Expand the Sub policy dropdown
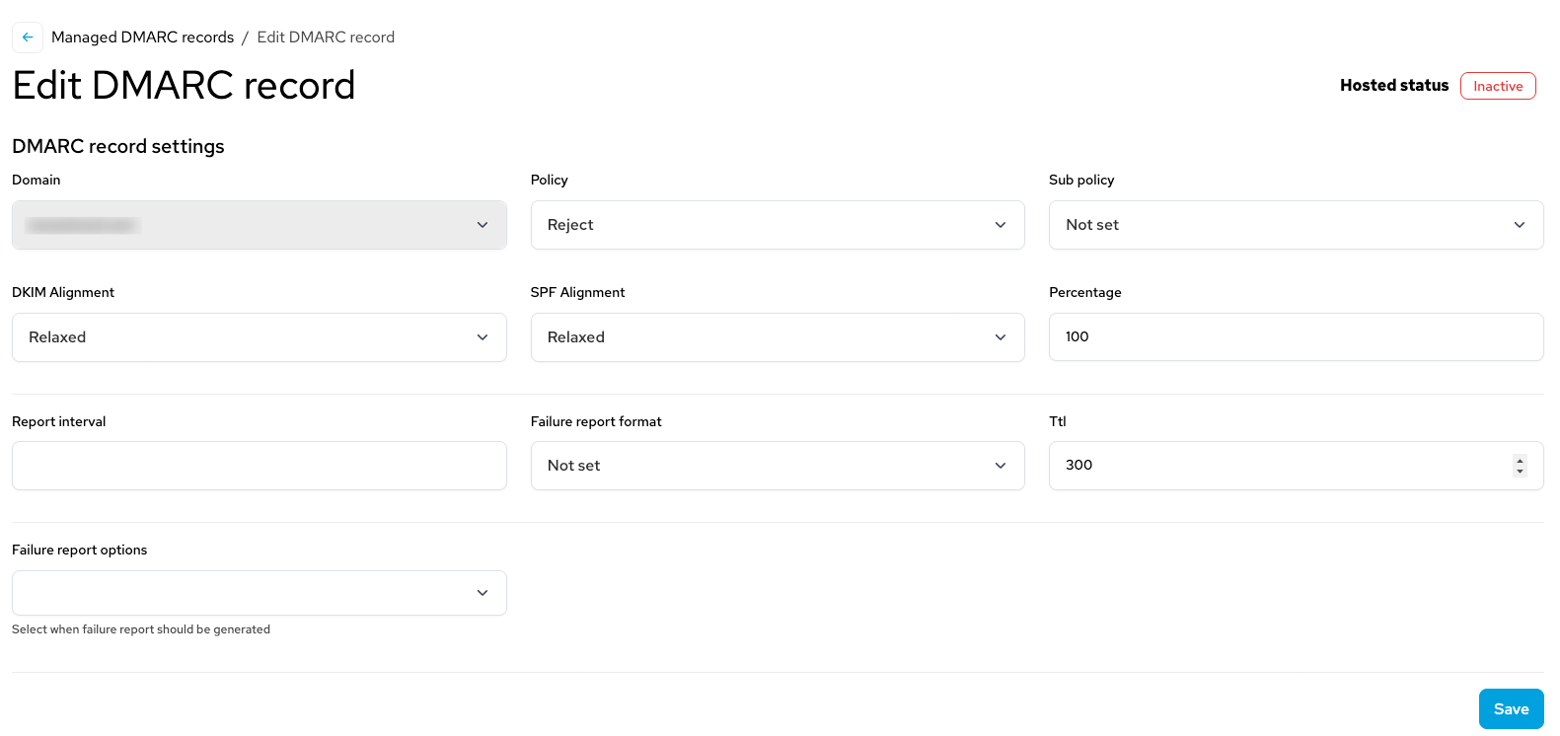 point(1297,225)
